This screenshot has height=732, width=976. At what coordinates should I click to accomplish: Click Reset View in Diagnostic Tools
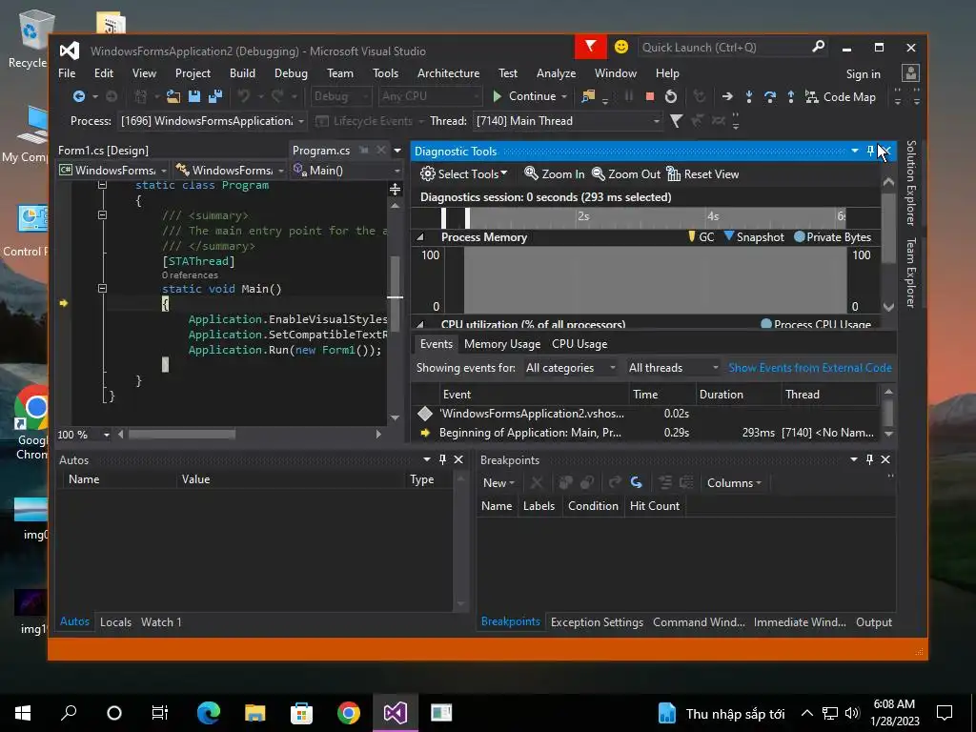702,174
